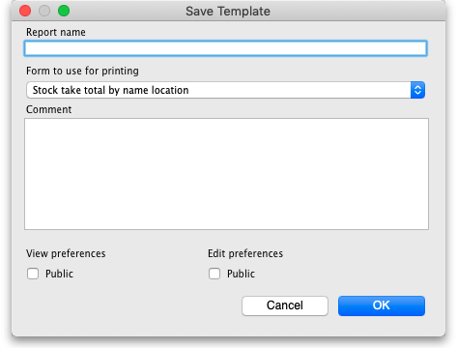Open the Form to use for printing dropdown
This screenshot has width=457, height=348.
coord(225,90)
